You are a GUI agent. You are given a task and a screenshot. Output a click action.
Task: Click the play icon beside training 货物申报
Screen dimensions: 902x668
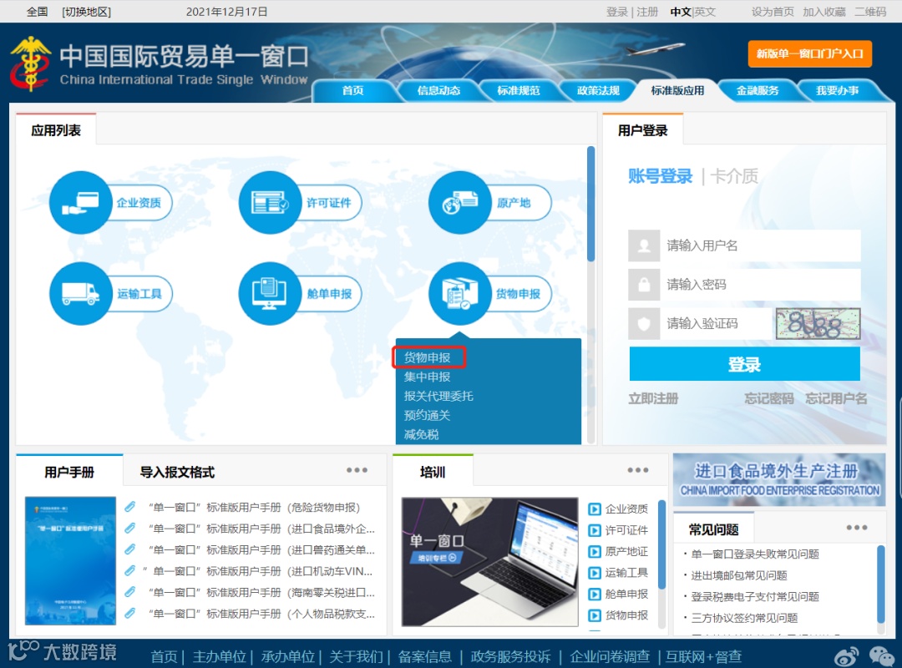[x=595, y=615]
